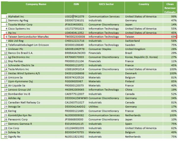Select row number 30
Screen dimensions: 178x141
4,137
